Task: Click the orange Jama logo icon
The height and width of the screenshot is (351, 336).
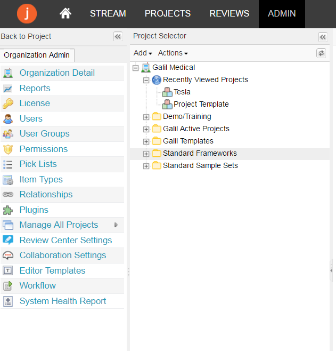Action: (27, 13)
